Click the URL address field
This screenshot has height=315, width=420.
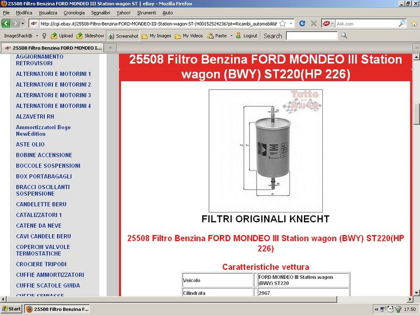point(159,24)
